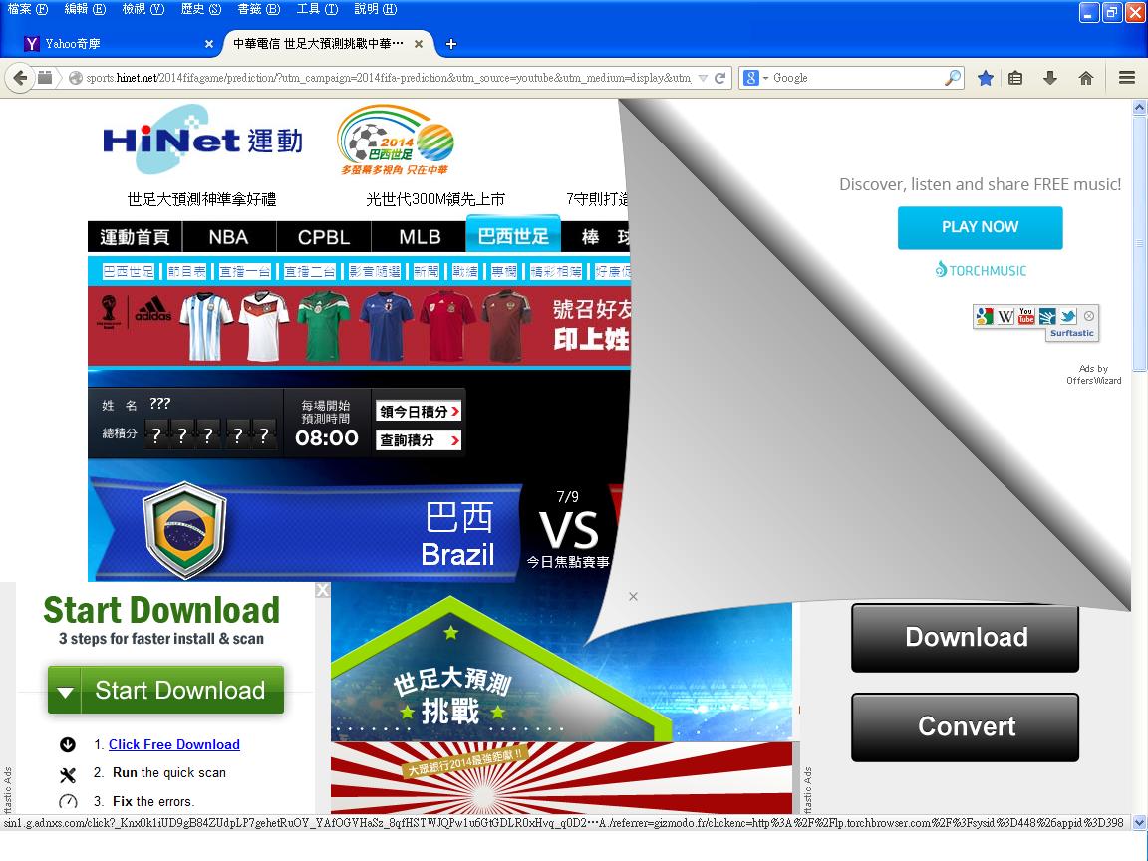Click the YouTube icon in Surftastic bar

[1026, 316]
